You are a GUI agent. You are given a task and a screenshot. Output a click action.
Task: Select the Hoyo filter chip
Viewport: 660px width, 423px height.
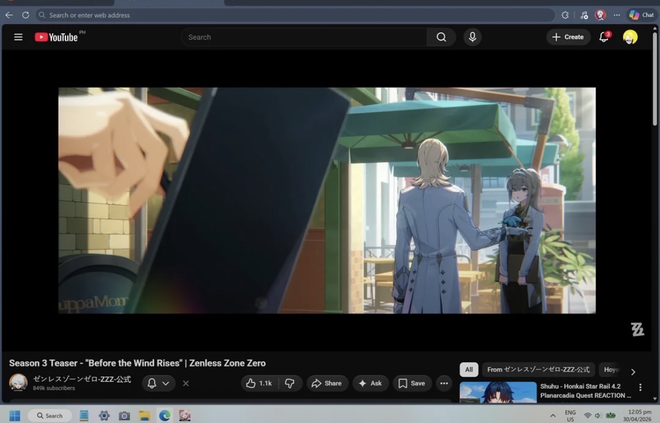pyautogui.click(x=611, y=369)
